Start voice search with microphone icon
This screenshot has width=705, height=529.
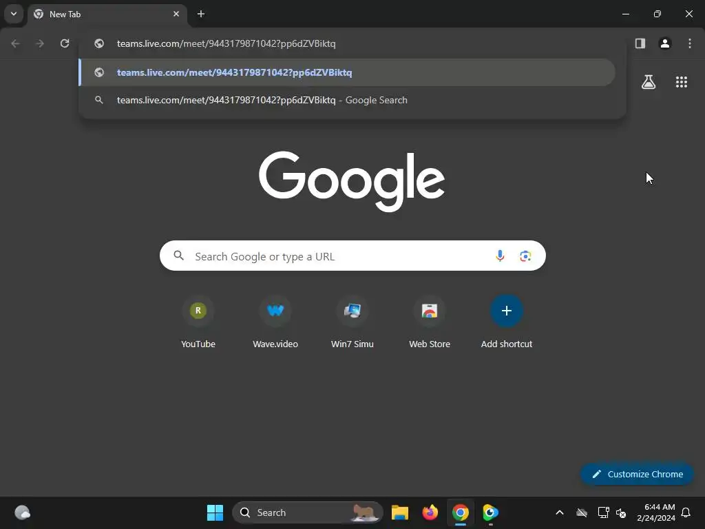[500, 256]
